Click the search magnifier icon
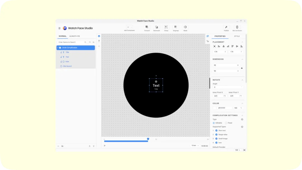This screenshot has width=302, height=170. (85, 42)
